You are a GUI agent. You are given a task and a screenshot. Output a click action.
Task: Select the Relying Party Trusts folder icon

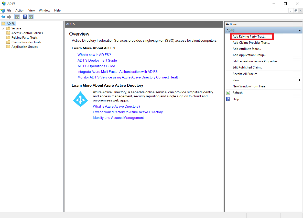[x=8, y=38]
